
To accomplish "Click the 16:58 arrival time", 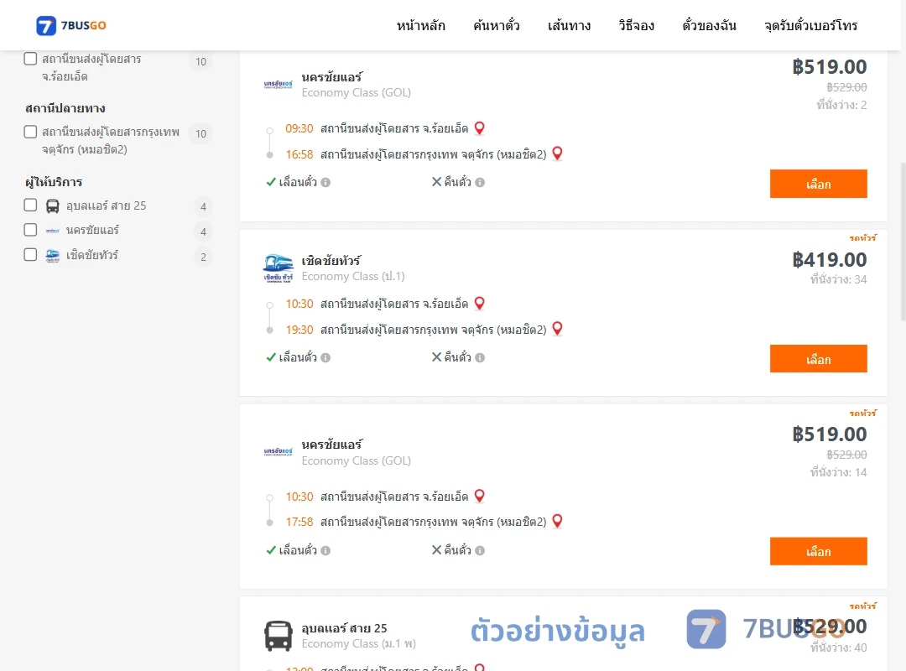I will [299, 155].
